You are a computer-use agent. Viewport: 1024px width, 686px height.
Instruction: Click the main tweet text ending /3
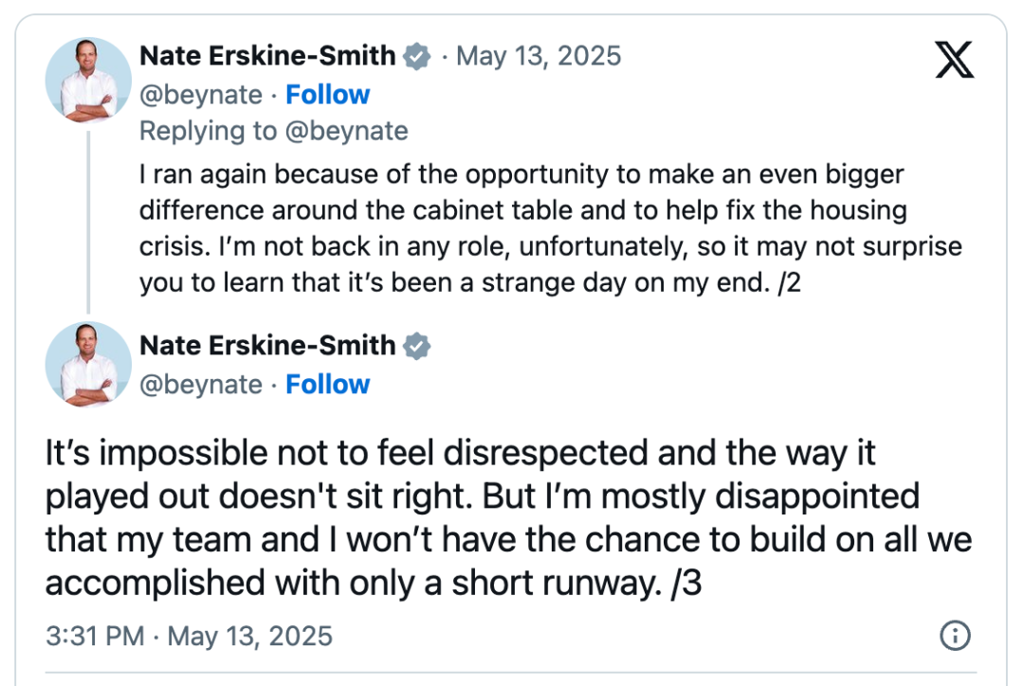[x=509, y=517]
